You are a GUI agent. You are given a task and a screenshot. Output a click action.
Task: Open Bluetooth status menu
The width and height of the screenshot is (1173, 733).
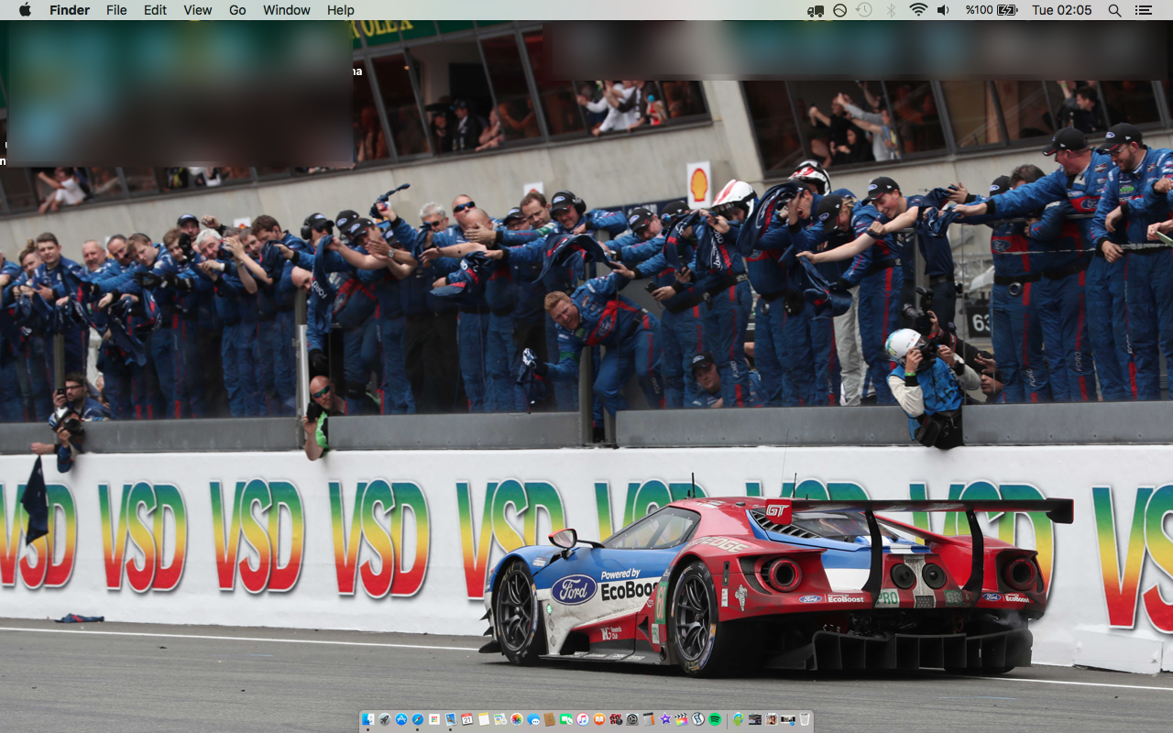(x=891, y=10)
